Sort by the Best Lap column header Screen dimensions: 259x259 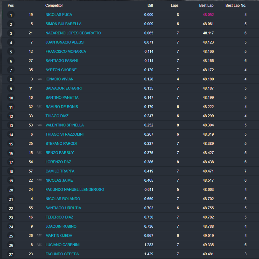(206, 5)
